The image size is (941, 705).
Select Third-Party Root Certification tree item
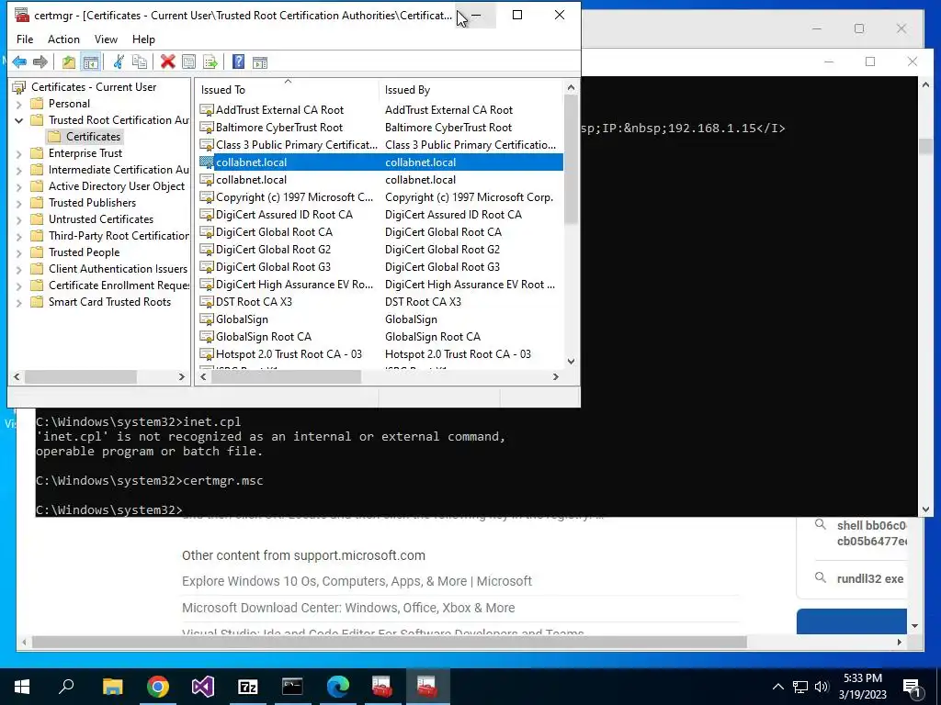[119, 236]
